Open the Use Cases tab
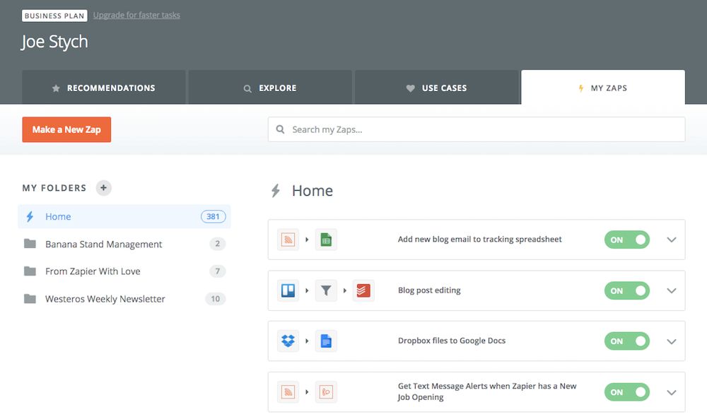Screen dimensions: 707x419 (436, 88)
